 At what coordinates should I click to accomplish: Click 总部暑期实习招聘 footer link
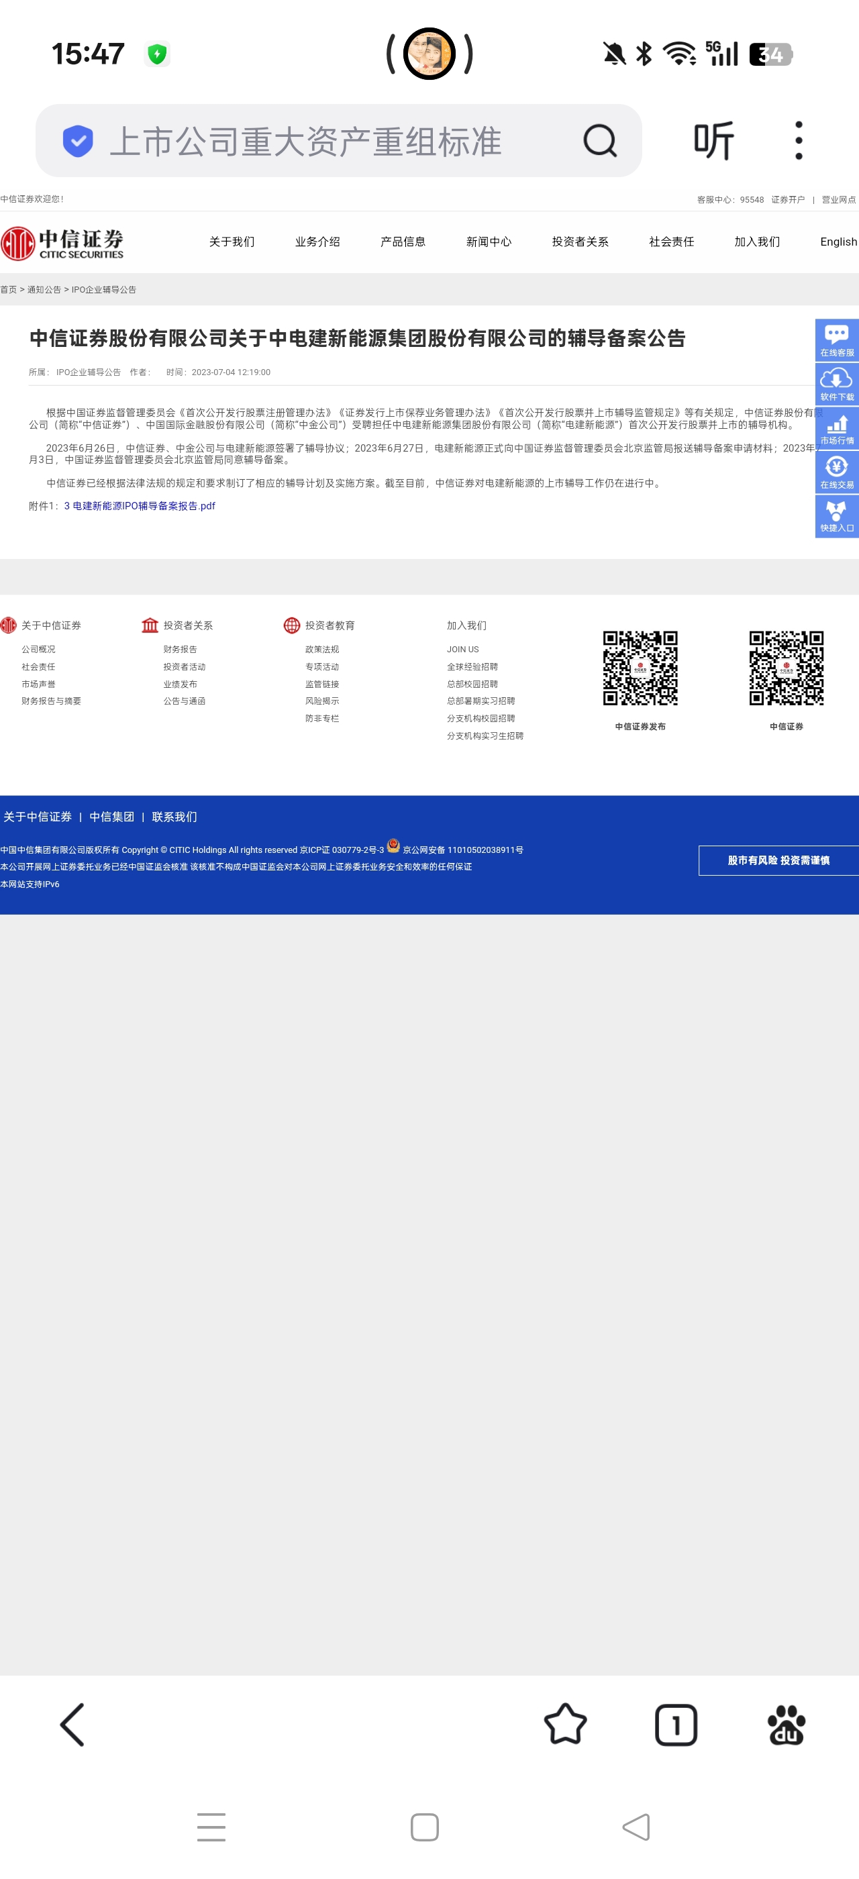pos(481,701)
